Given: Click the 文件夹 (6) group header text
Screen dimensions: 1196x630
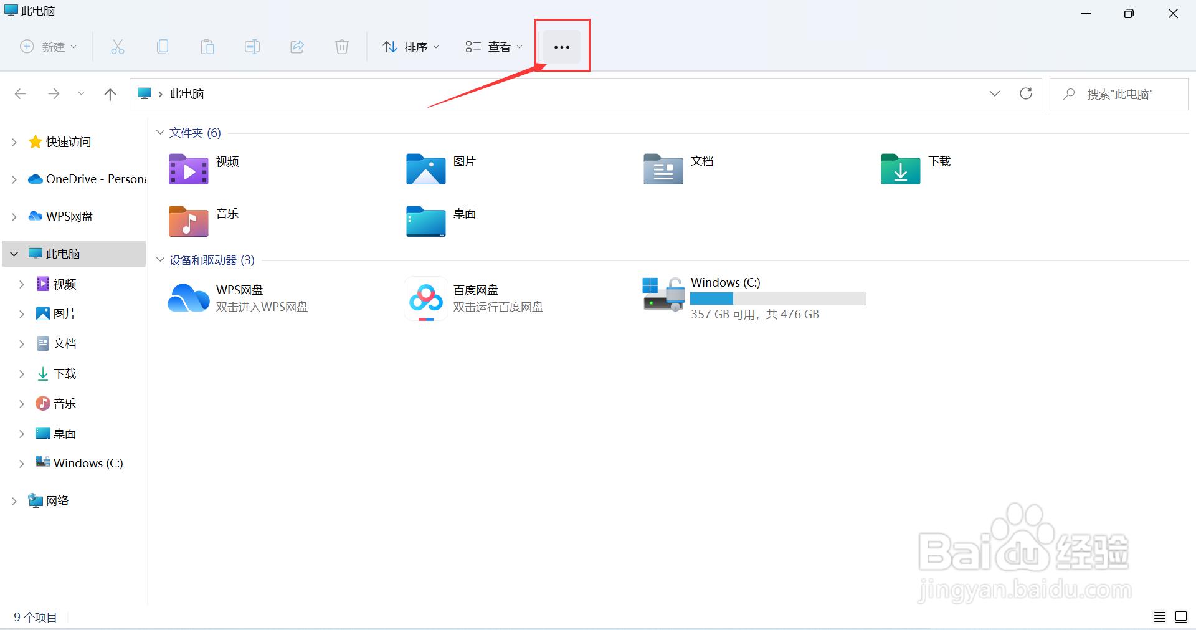Looking at the screenshot, I should 195,133.
